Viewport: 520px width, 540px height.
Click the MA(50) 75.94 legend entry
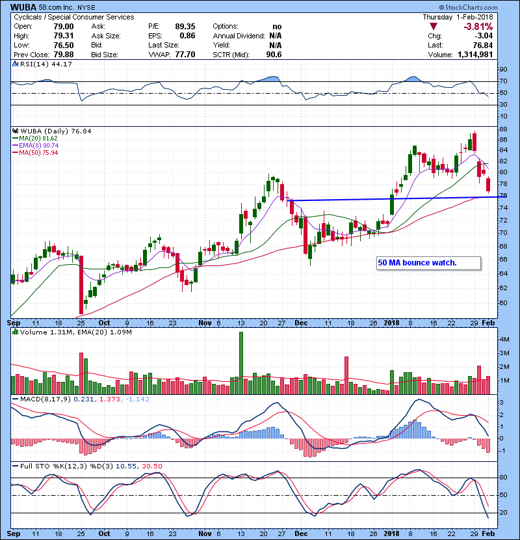pos(35,152)
